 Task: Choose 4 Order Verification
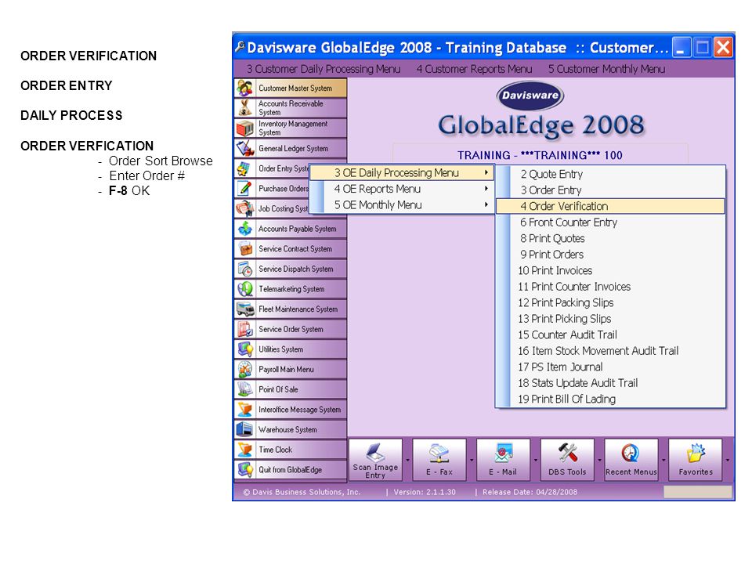[x=610, y=206]
